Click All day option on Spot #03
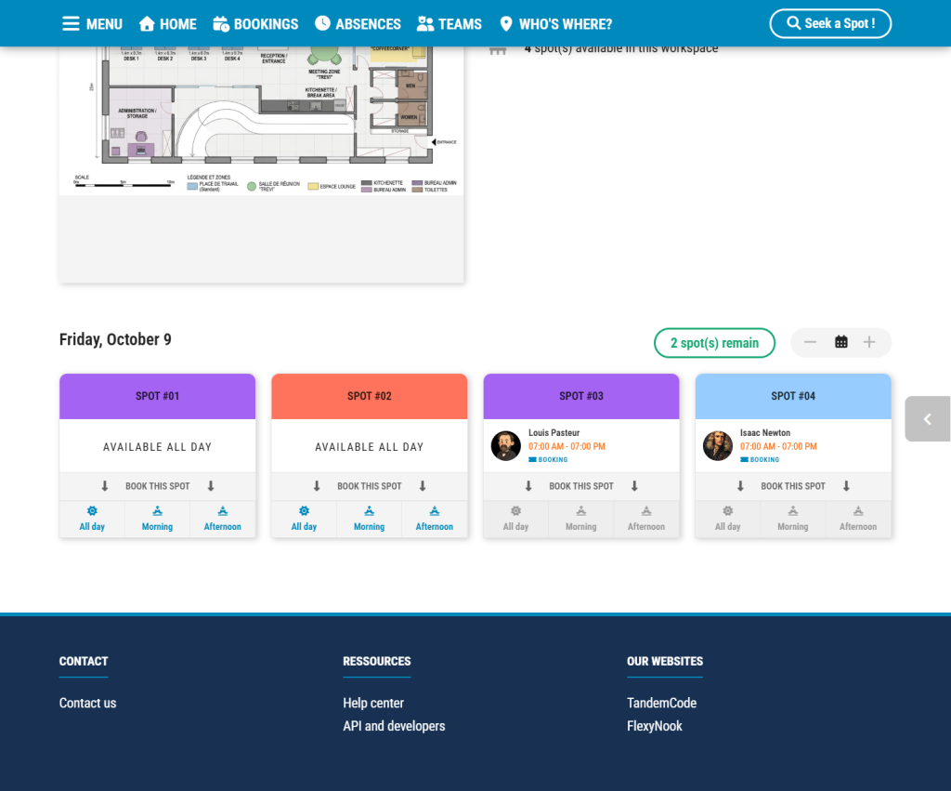The width and height of the screenshot is (951, 791). 515,519
